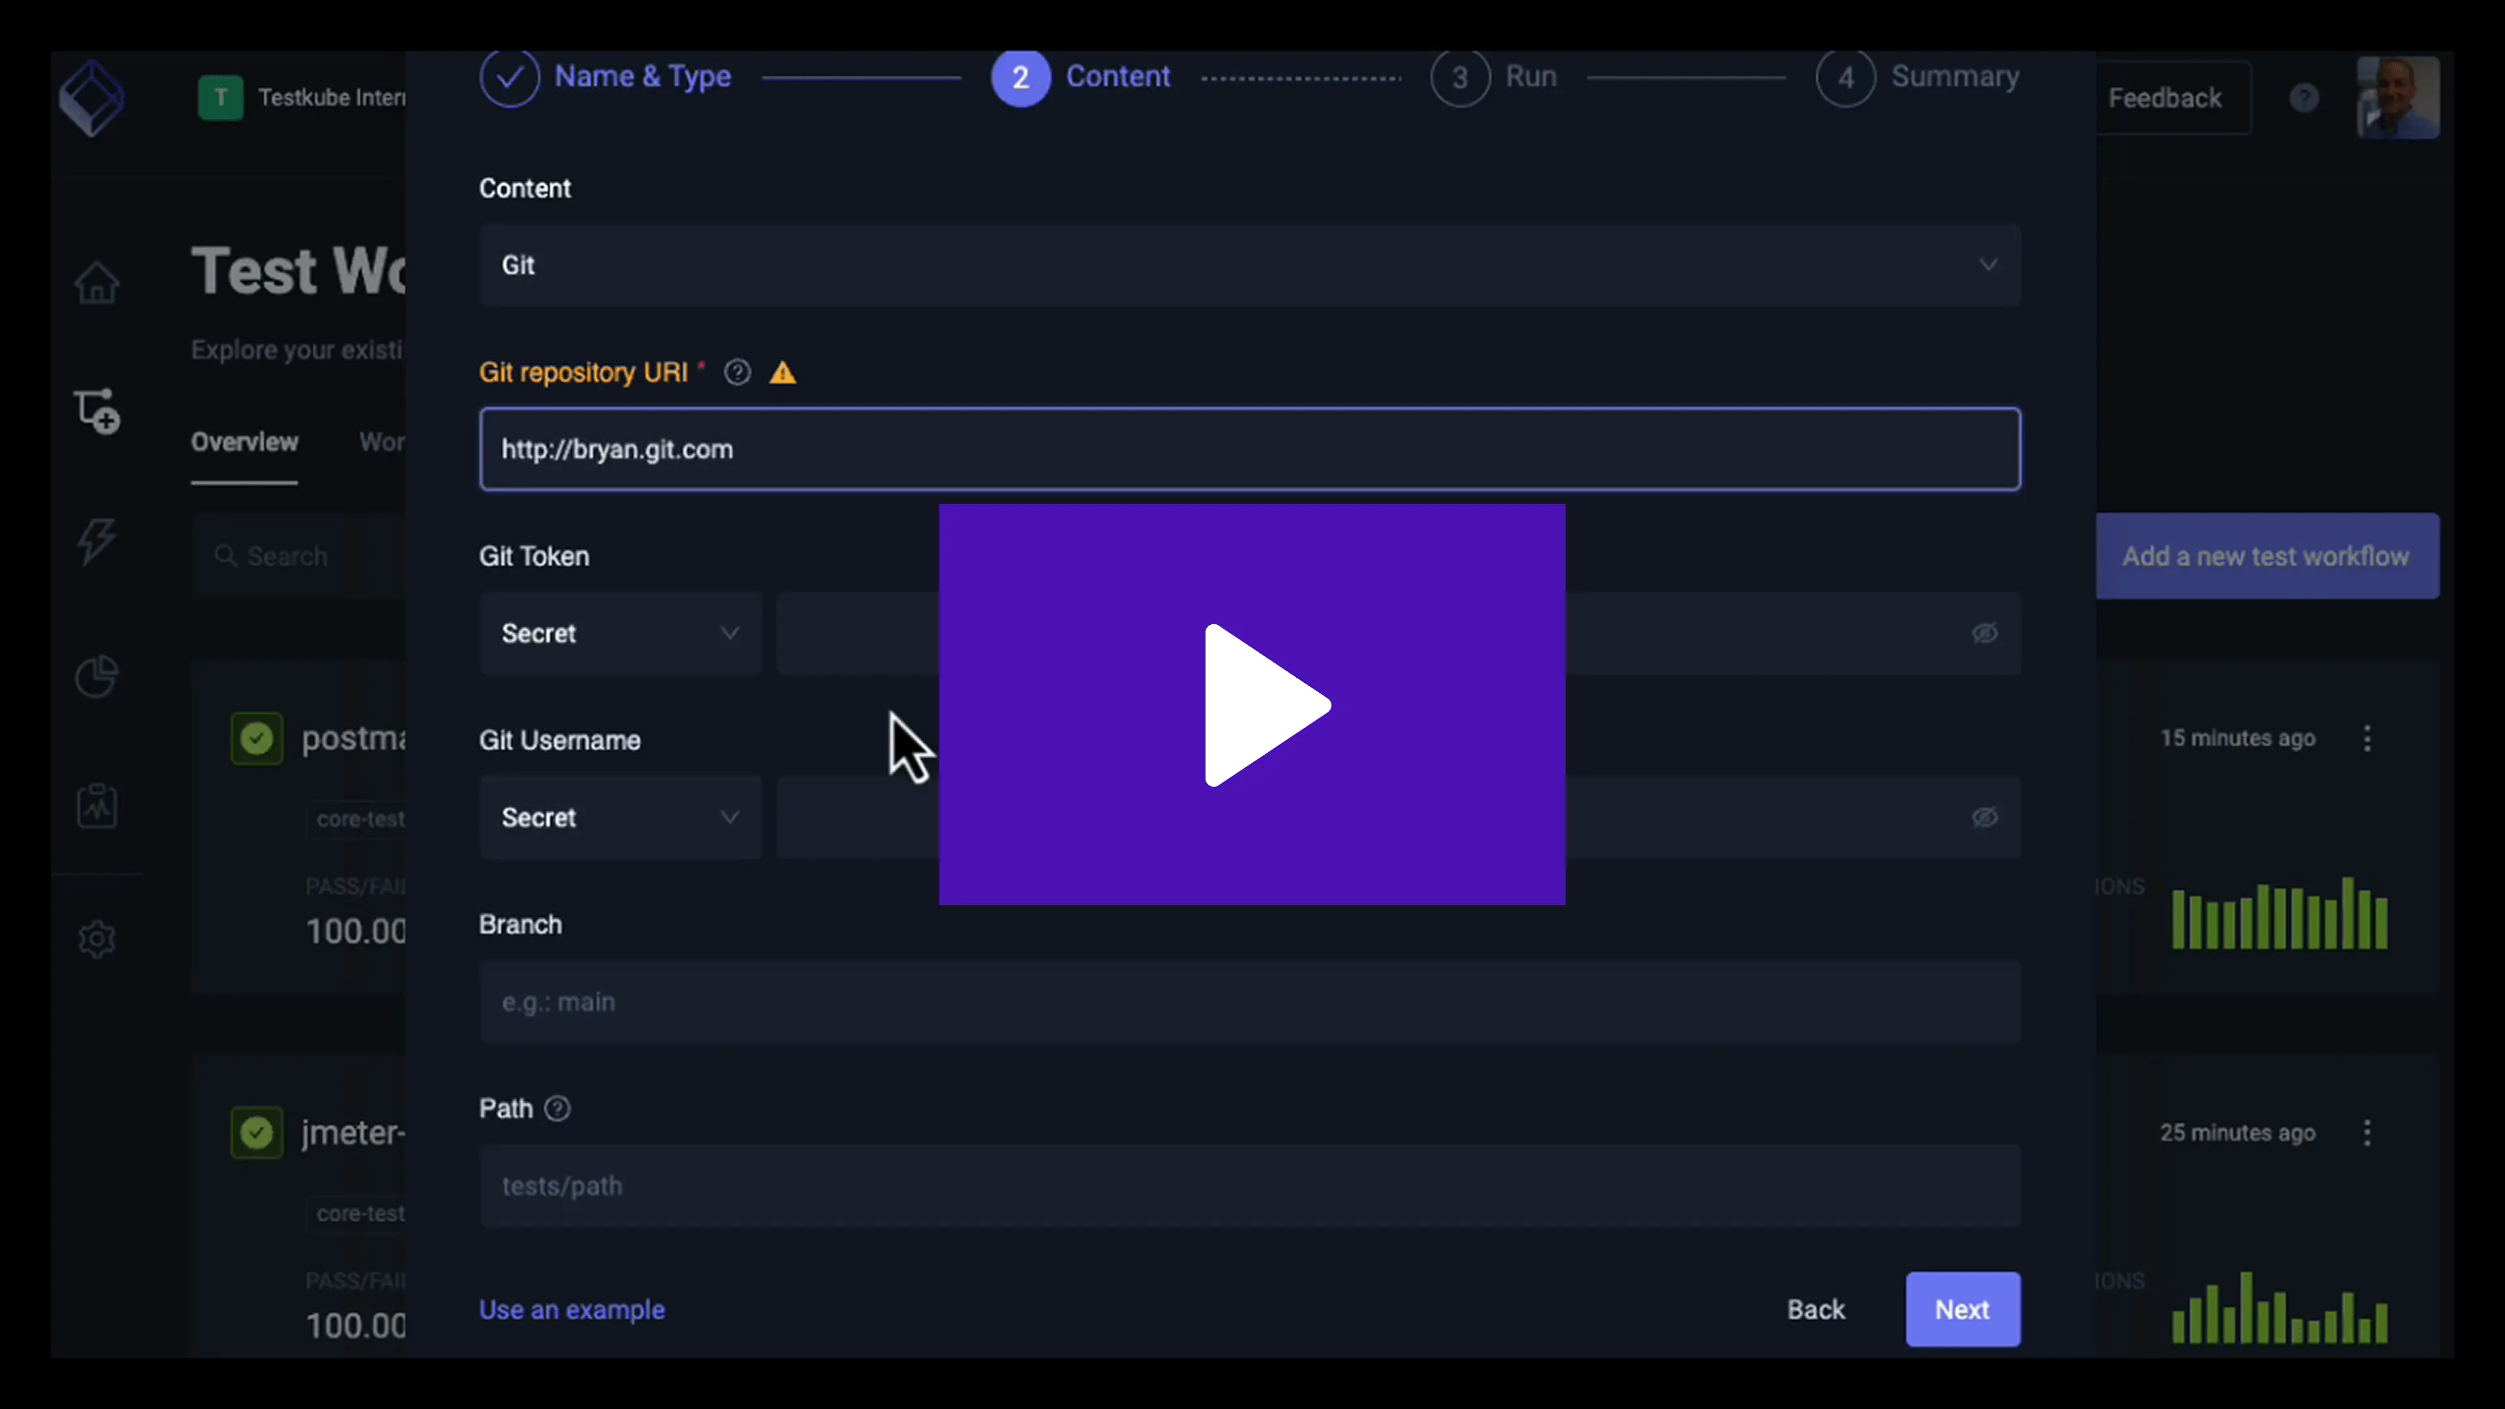This screenshot has width=2505, height=1409.
Task: Open the status pages clipboard sidebar icon
Action: pyautogui.click(x=97, y=806)
